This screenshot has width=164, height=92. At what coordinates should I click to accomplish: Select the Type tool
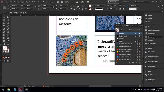pos(4,26)
